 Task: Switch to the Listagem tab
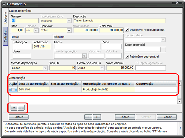pos(5,18)
